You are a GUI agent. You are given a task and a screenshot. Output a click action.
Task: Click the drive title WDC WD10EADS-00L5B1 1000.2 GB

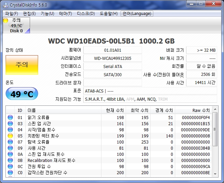111,41
